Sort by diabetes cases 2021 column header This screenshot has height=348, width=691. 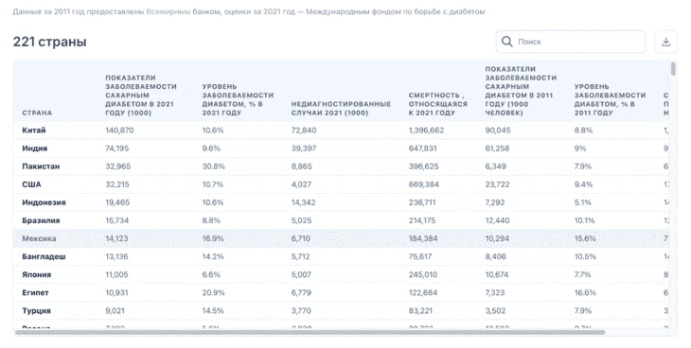click(x=141, y=96)
